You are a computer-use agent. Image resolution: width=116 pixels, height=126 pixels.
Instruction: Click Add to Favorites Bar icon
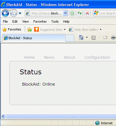tap(30, 30)
